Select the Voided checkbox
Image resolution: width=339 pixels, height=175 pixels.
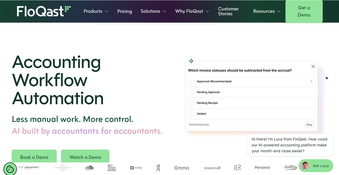pos(192,114)
